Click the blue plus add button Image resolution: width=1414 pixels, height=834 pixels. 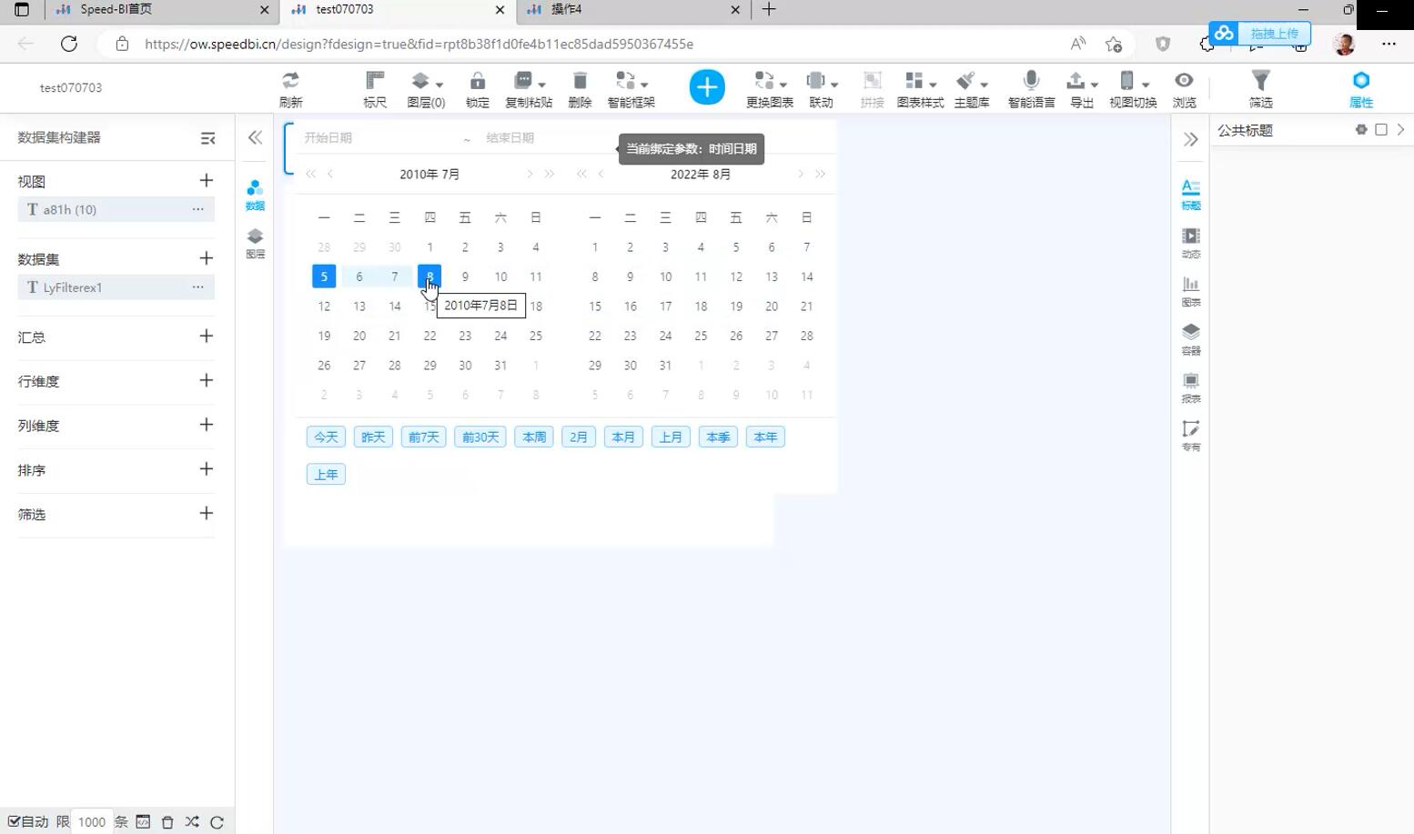707,87
